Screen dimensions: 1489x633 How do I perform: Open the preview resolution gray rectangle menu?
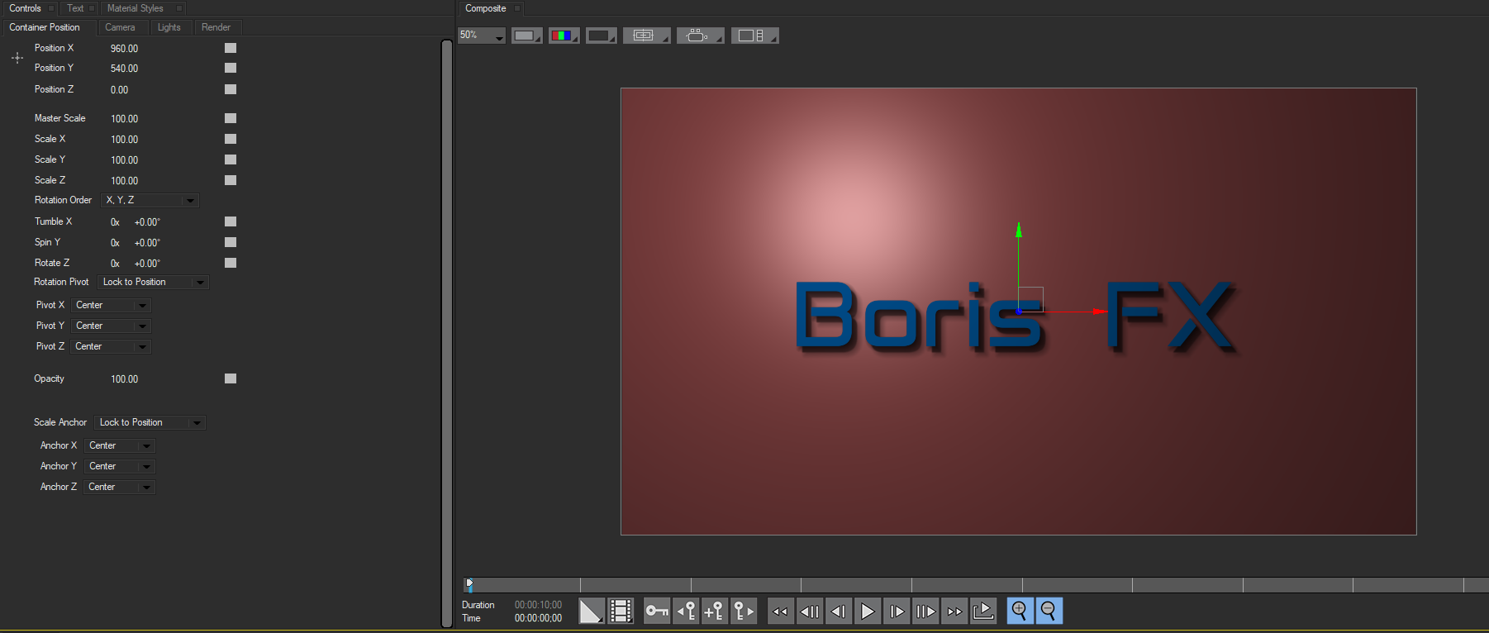tap(526, 36)
